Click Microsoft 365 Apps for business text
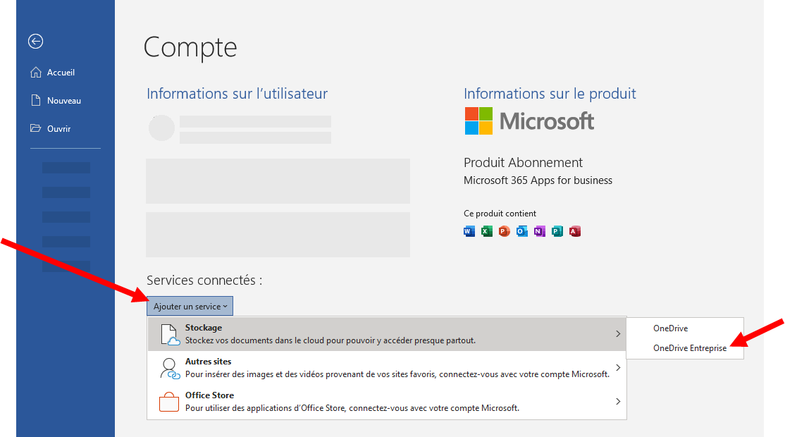The width and height of the screenshot is (785, 437). click(x=538, y=180)
